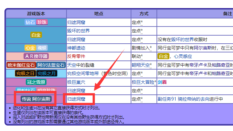The image size is (233, 131).
Task: Open the 究极之日 version badge
Action: click(x=25, y=73)
